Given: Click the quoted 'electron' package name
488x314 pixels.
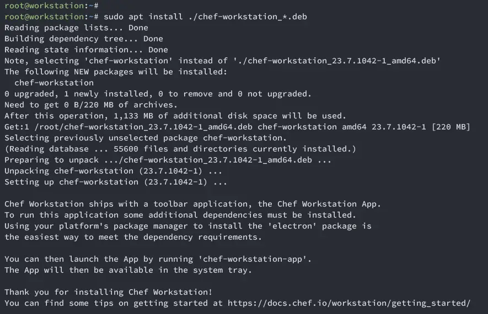Looking at the screenshot, I should coord(292,226).
